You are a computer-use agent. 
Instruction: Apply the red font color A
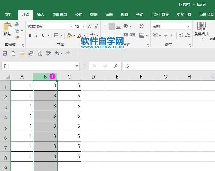[79, 36]
